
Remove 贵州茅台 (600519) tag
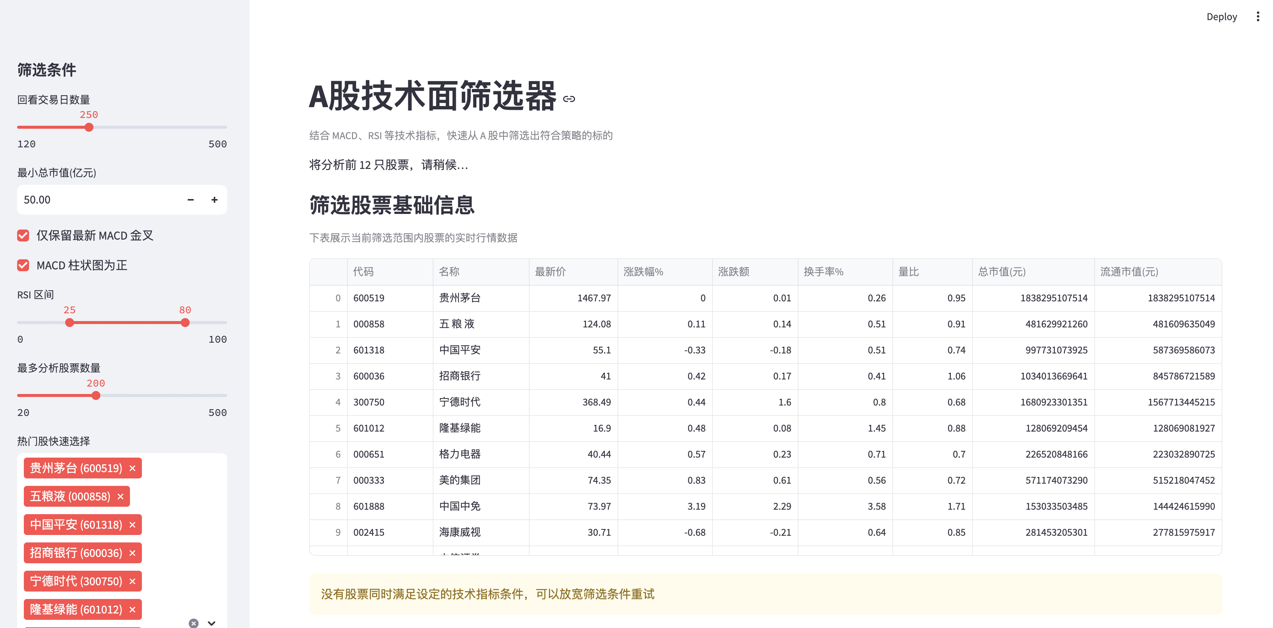click(133, 468)
